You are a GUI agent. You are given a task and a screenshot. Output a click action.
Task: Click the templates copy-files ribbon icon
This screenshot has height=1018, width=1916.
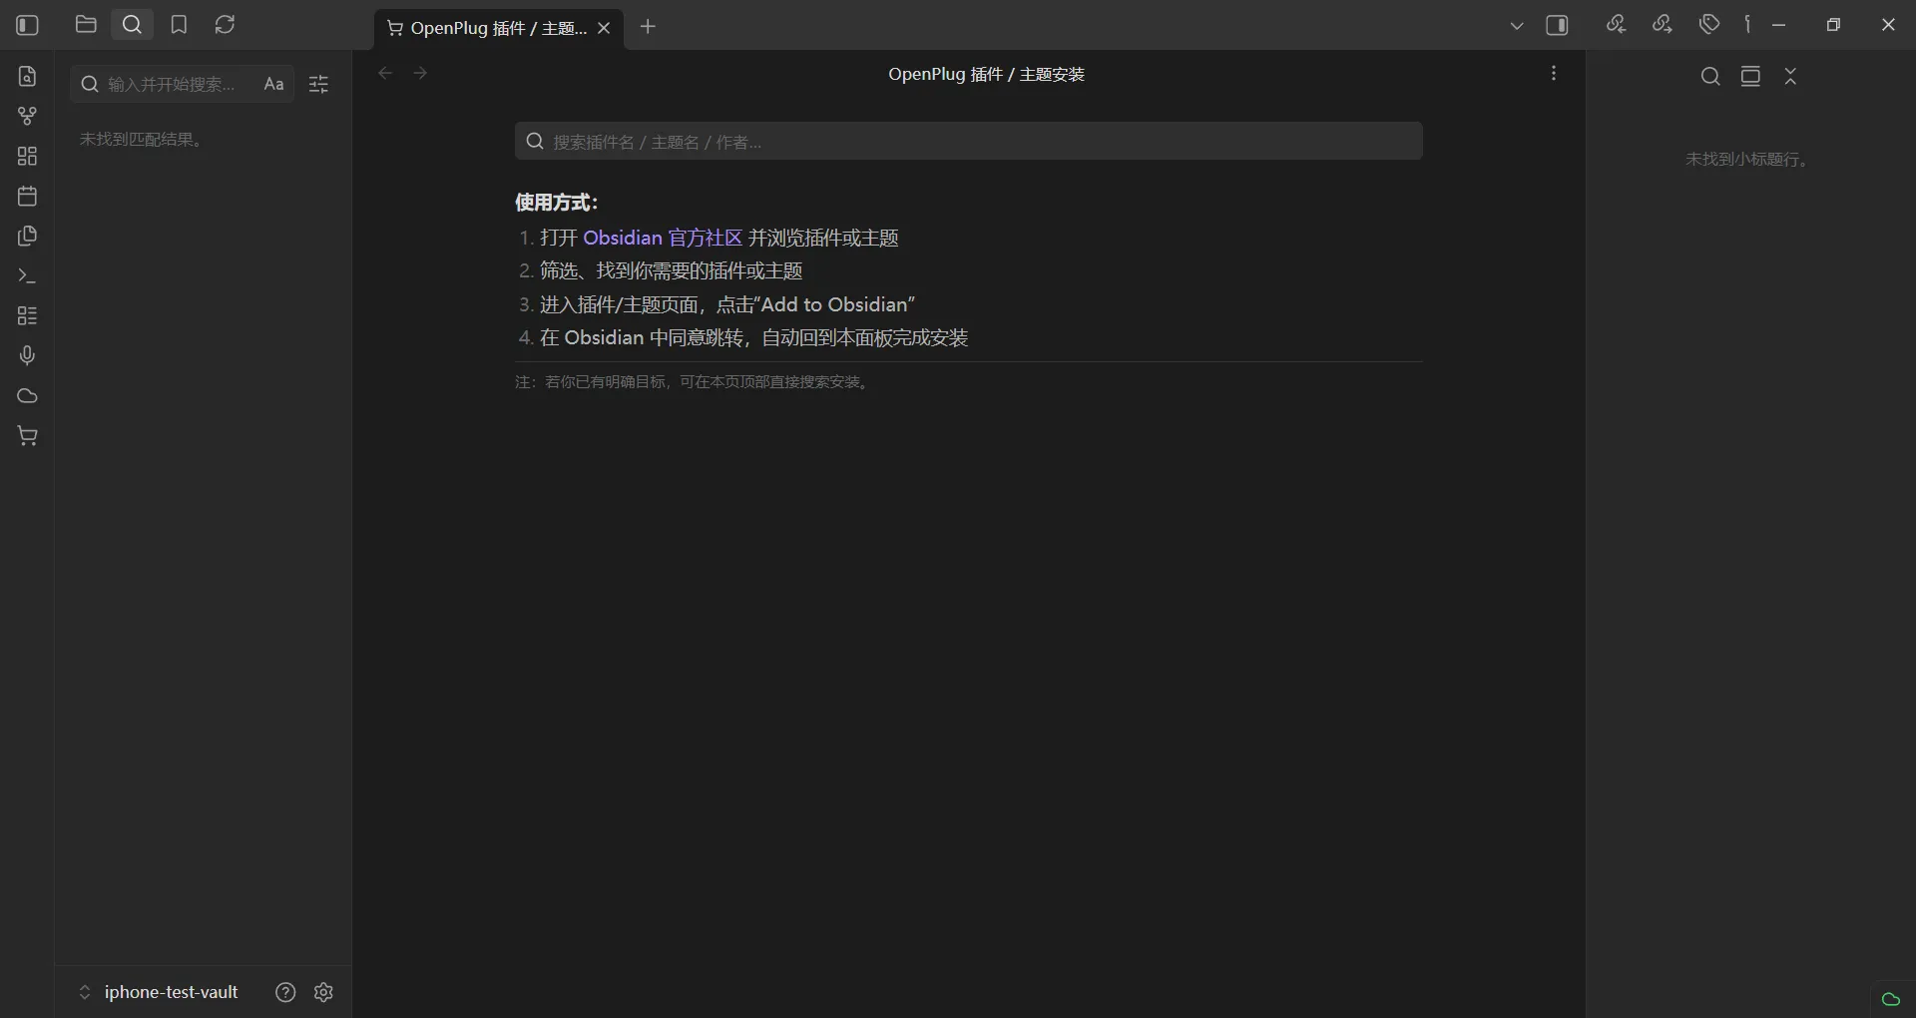[x=28, y=237]
